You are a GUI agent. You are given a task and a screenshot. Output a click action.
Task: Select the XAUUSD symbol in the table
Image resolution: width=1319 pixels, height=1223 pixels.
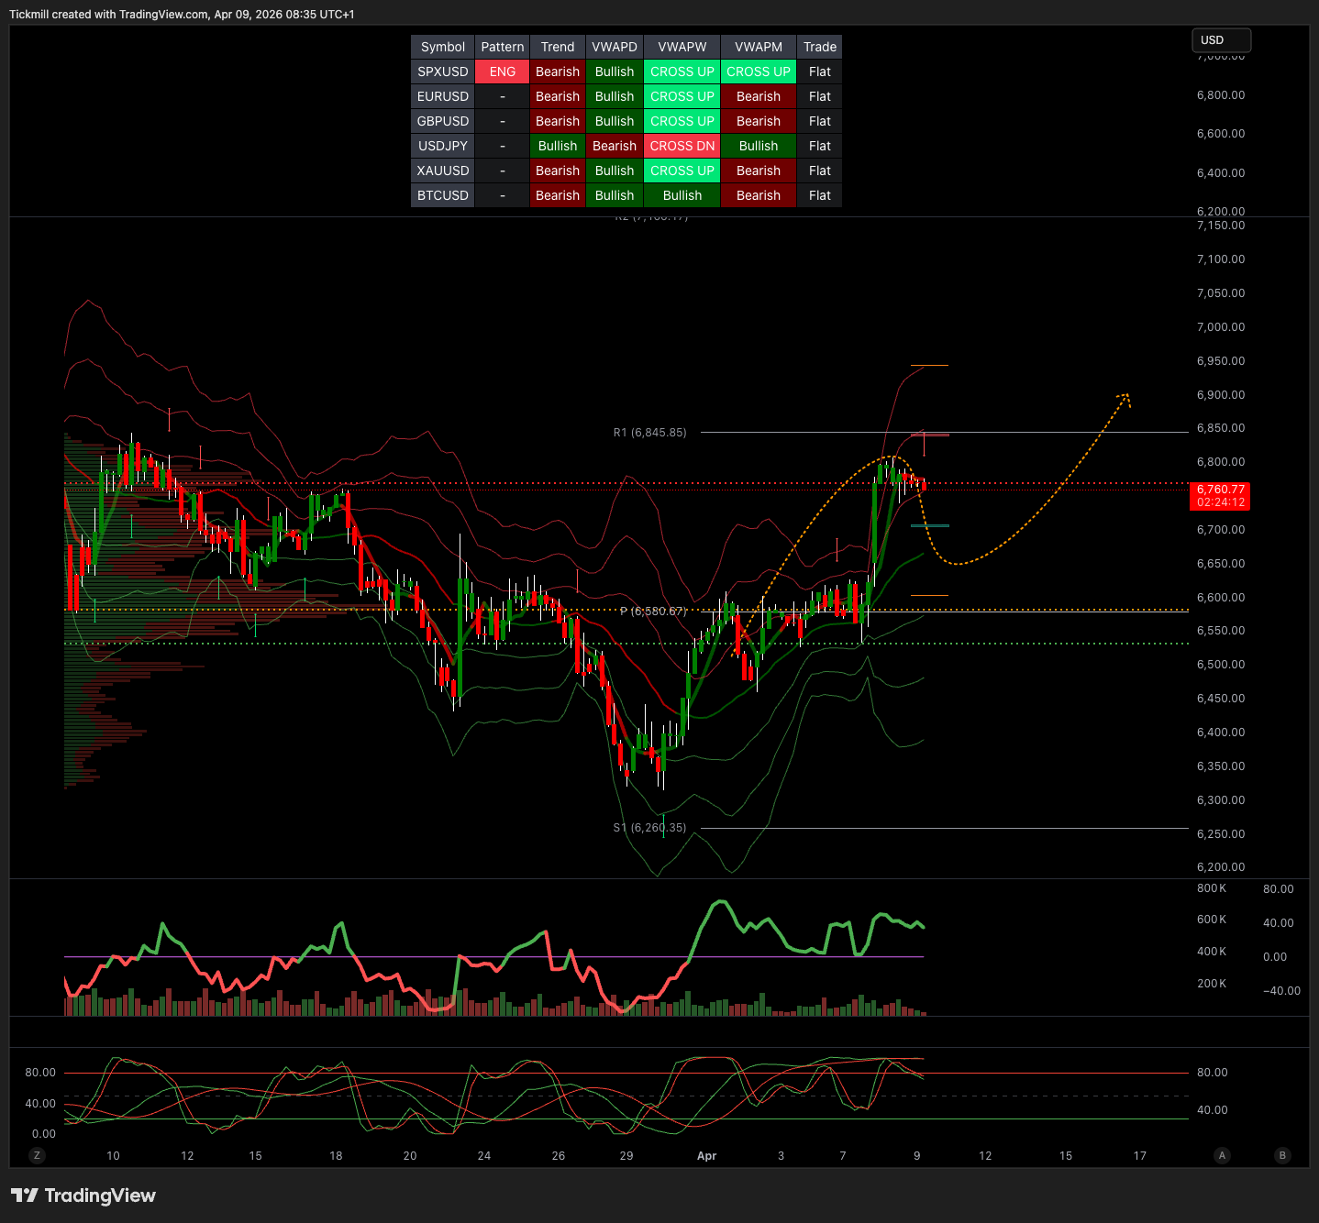(x=442, y=171)
